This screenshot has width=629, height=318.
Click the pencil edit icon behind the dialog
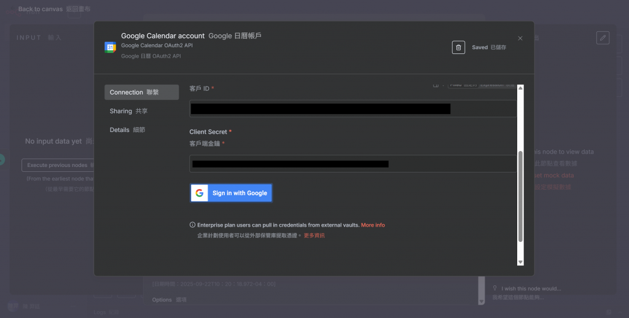[x=603, y=37]
